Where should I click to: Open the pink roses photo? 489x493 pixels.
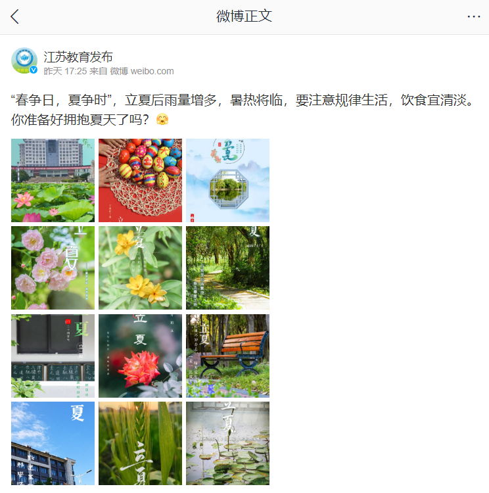coord(53,268)
